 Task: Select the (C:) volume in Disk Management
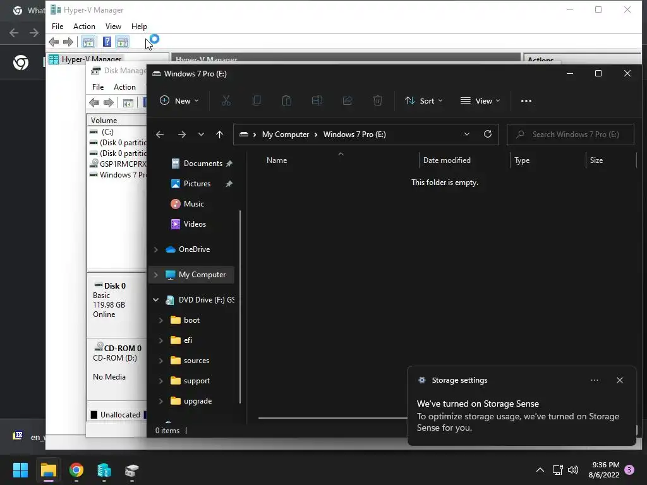click(107, 132)
